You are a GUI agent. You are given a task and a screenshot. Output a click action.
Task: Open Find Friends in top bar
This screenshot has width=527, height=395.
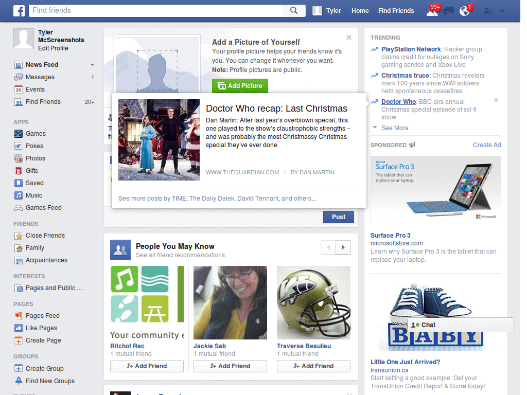click(x=396, y=11)
